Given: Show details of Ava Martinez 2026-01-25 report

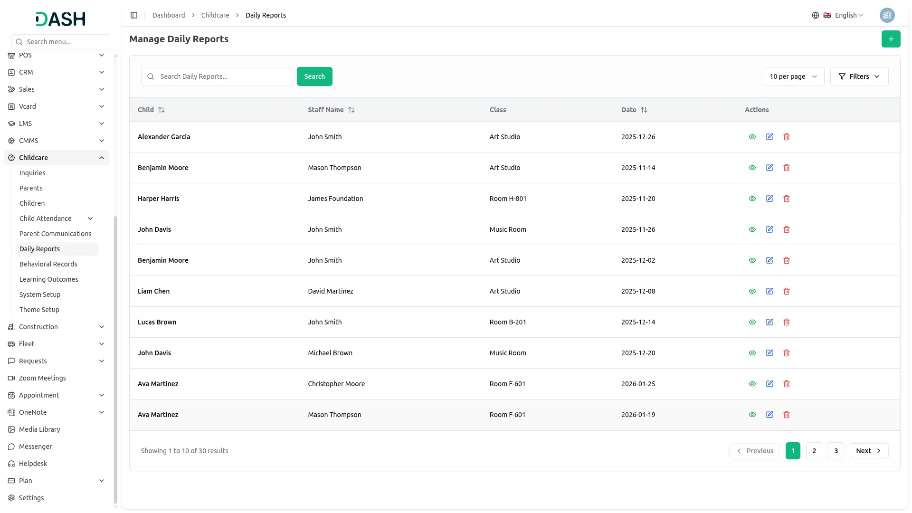Looking at the screenshot, I should 752,384.
